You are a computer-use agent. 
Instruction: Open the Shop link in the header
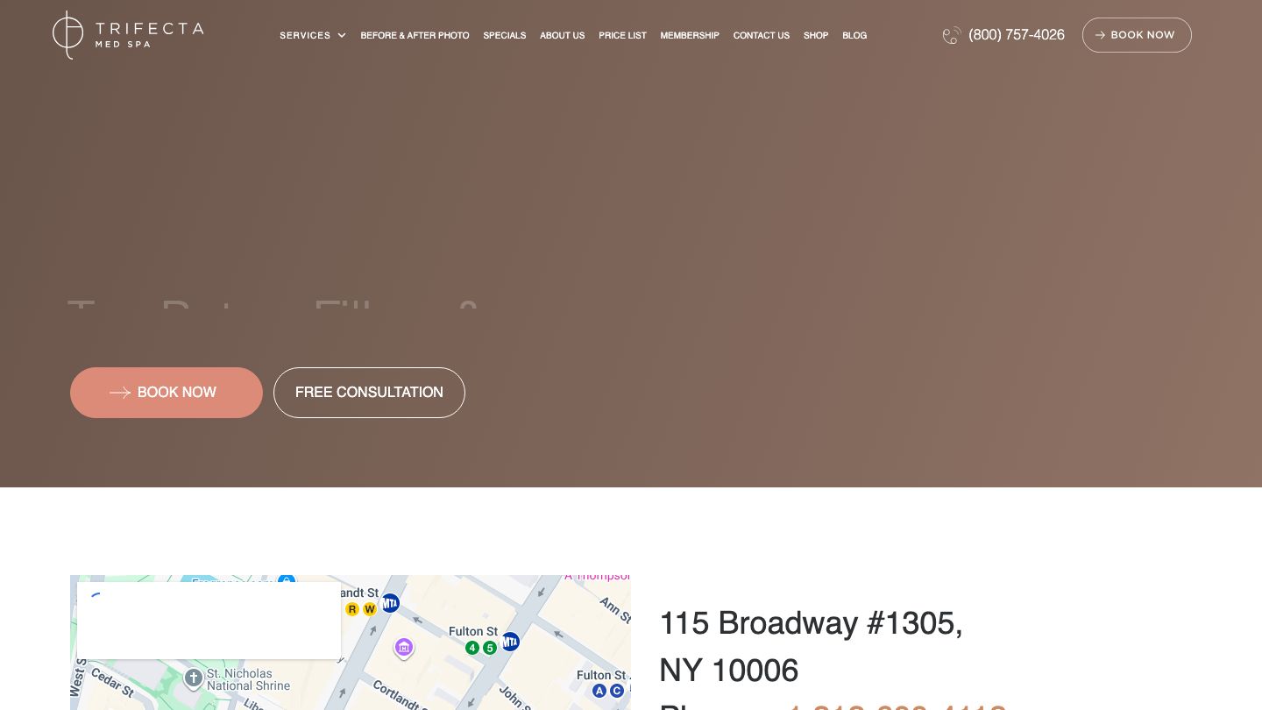[x=816, y=35]
